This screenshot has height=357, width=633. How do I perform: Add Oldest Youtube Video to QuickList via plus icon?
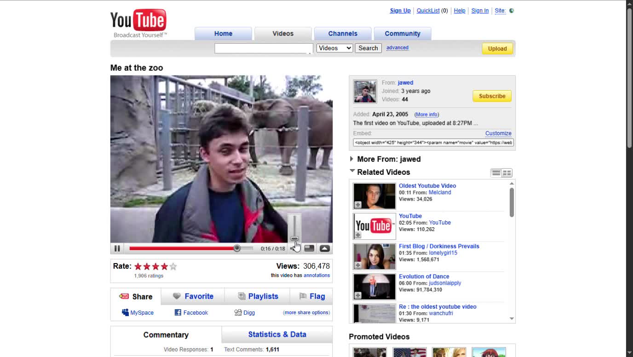[358, 205]
